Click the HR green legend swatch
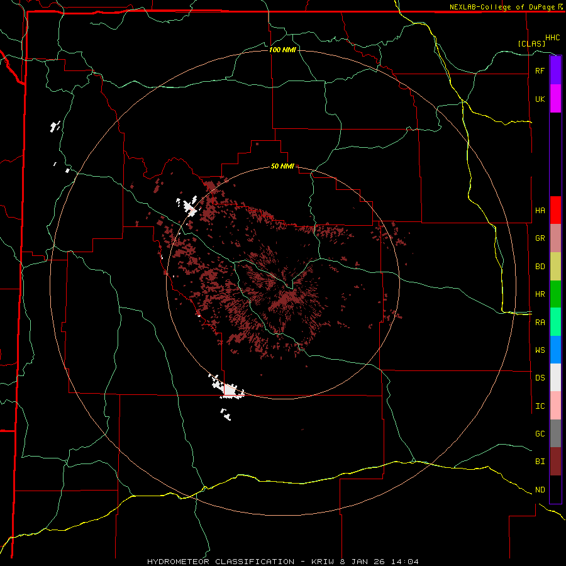Image resolution: width=566 pixels, height=566 pixels. 555,294
